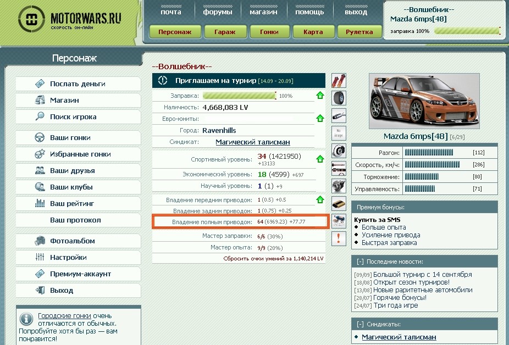Screen dimensions: 509x345
Task: Click the Быстрая заправка bonus item
Action: point(389,243)
